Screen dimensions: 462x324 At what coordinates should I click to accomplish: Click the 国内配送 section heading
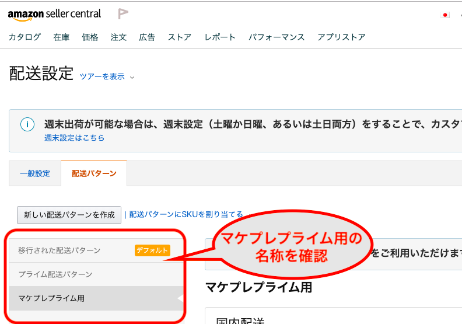click(240, 320)
